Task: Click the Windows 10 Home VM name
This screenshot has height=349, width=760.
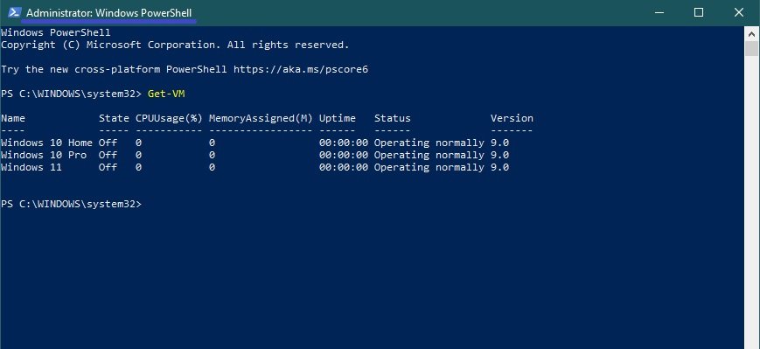Action: pos(46,143)
